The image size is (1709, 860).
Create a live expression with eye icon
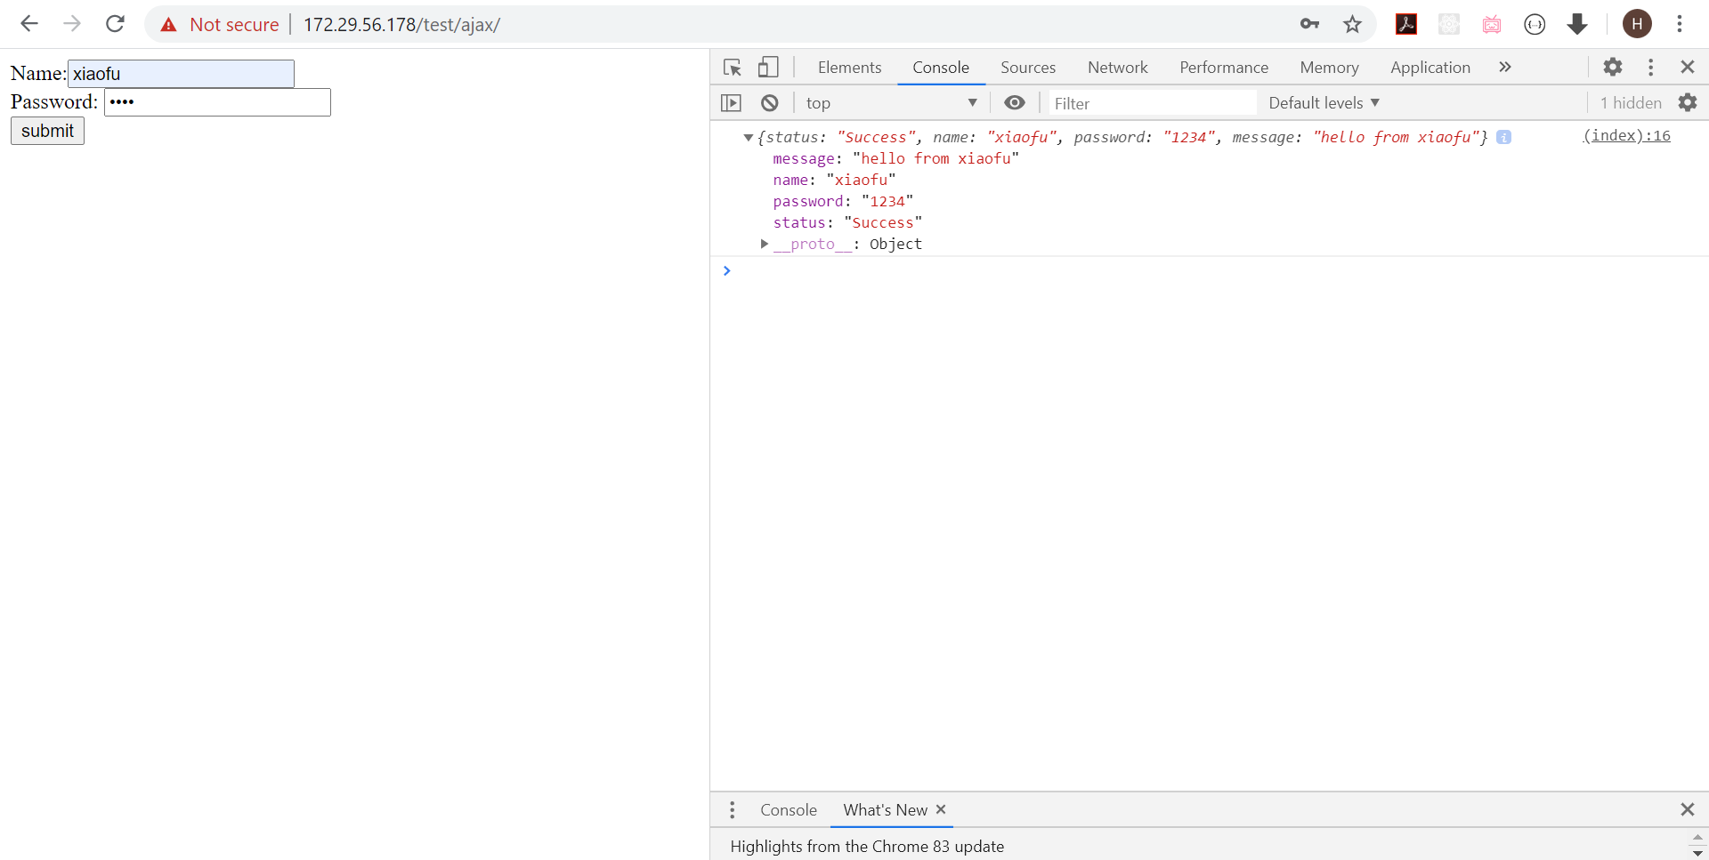click(1015, 103)
